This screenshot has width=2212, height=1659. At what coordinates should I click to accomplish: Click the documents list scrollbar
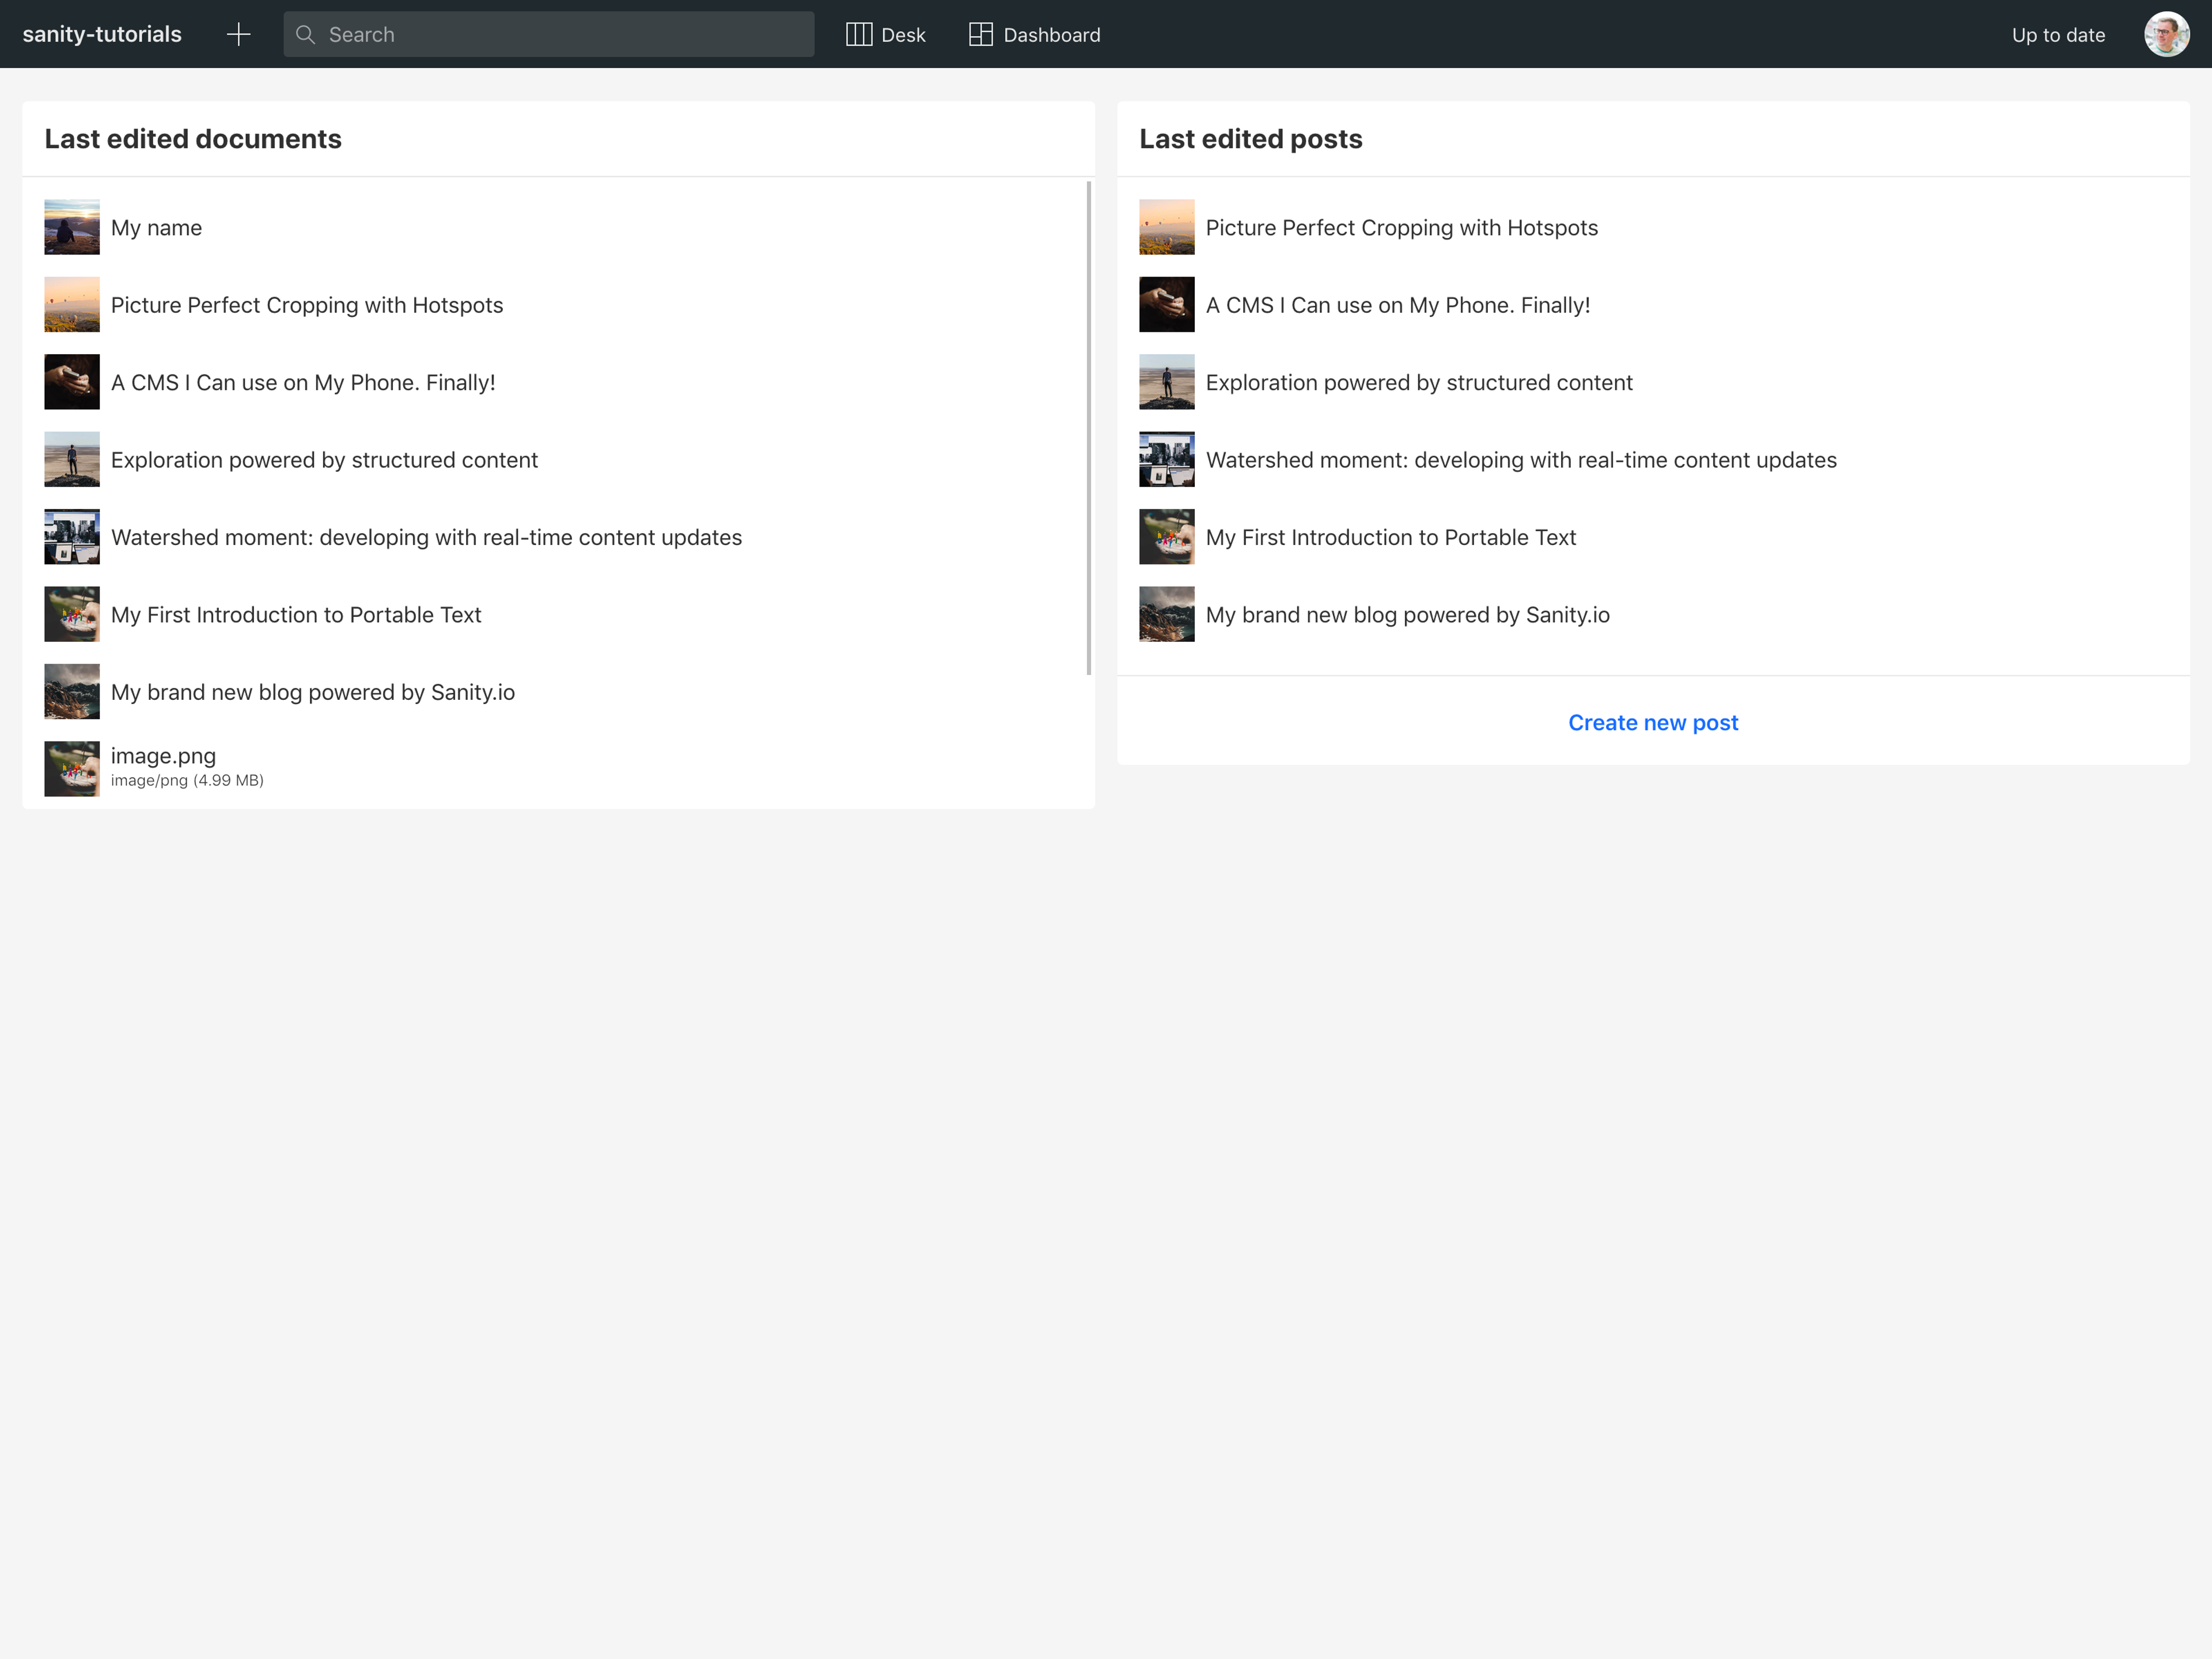pyautogui.click(x=1088, y=428)
